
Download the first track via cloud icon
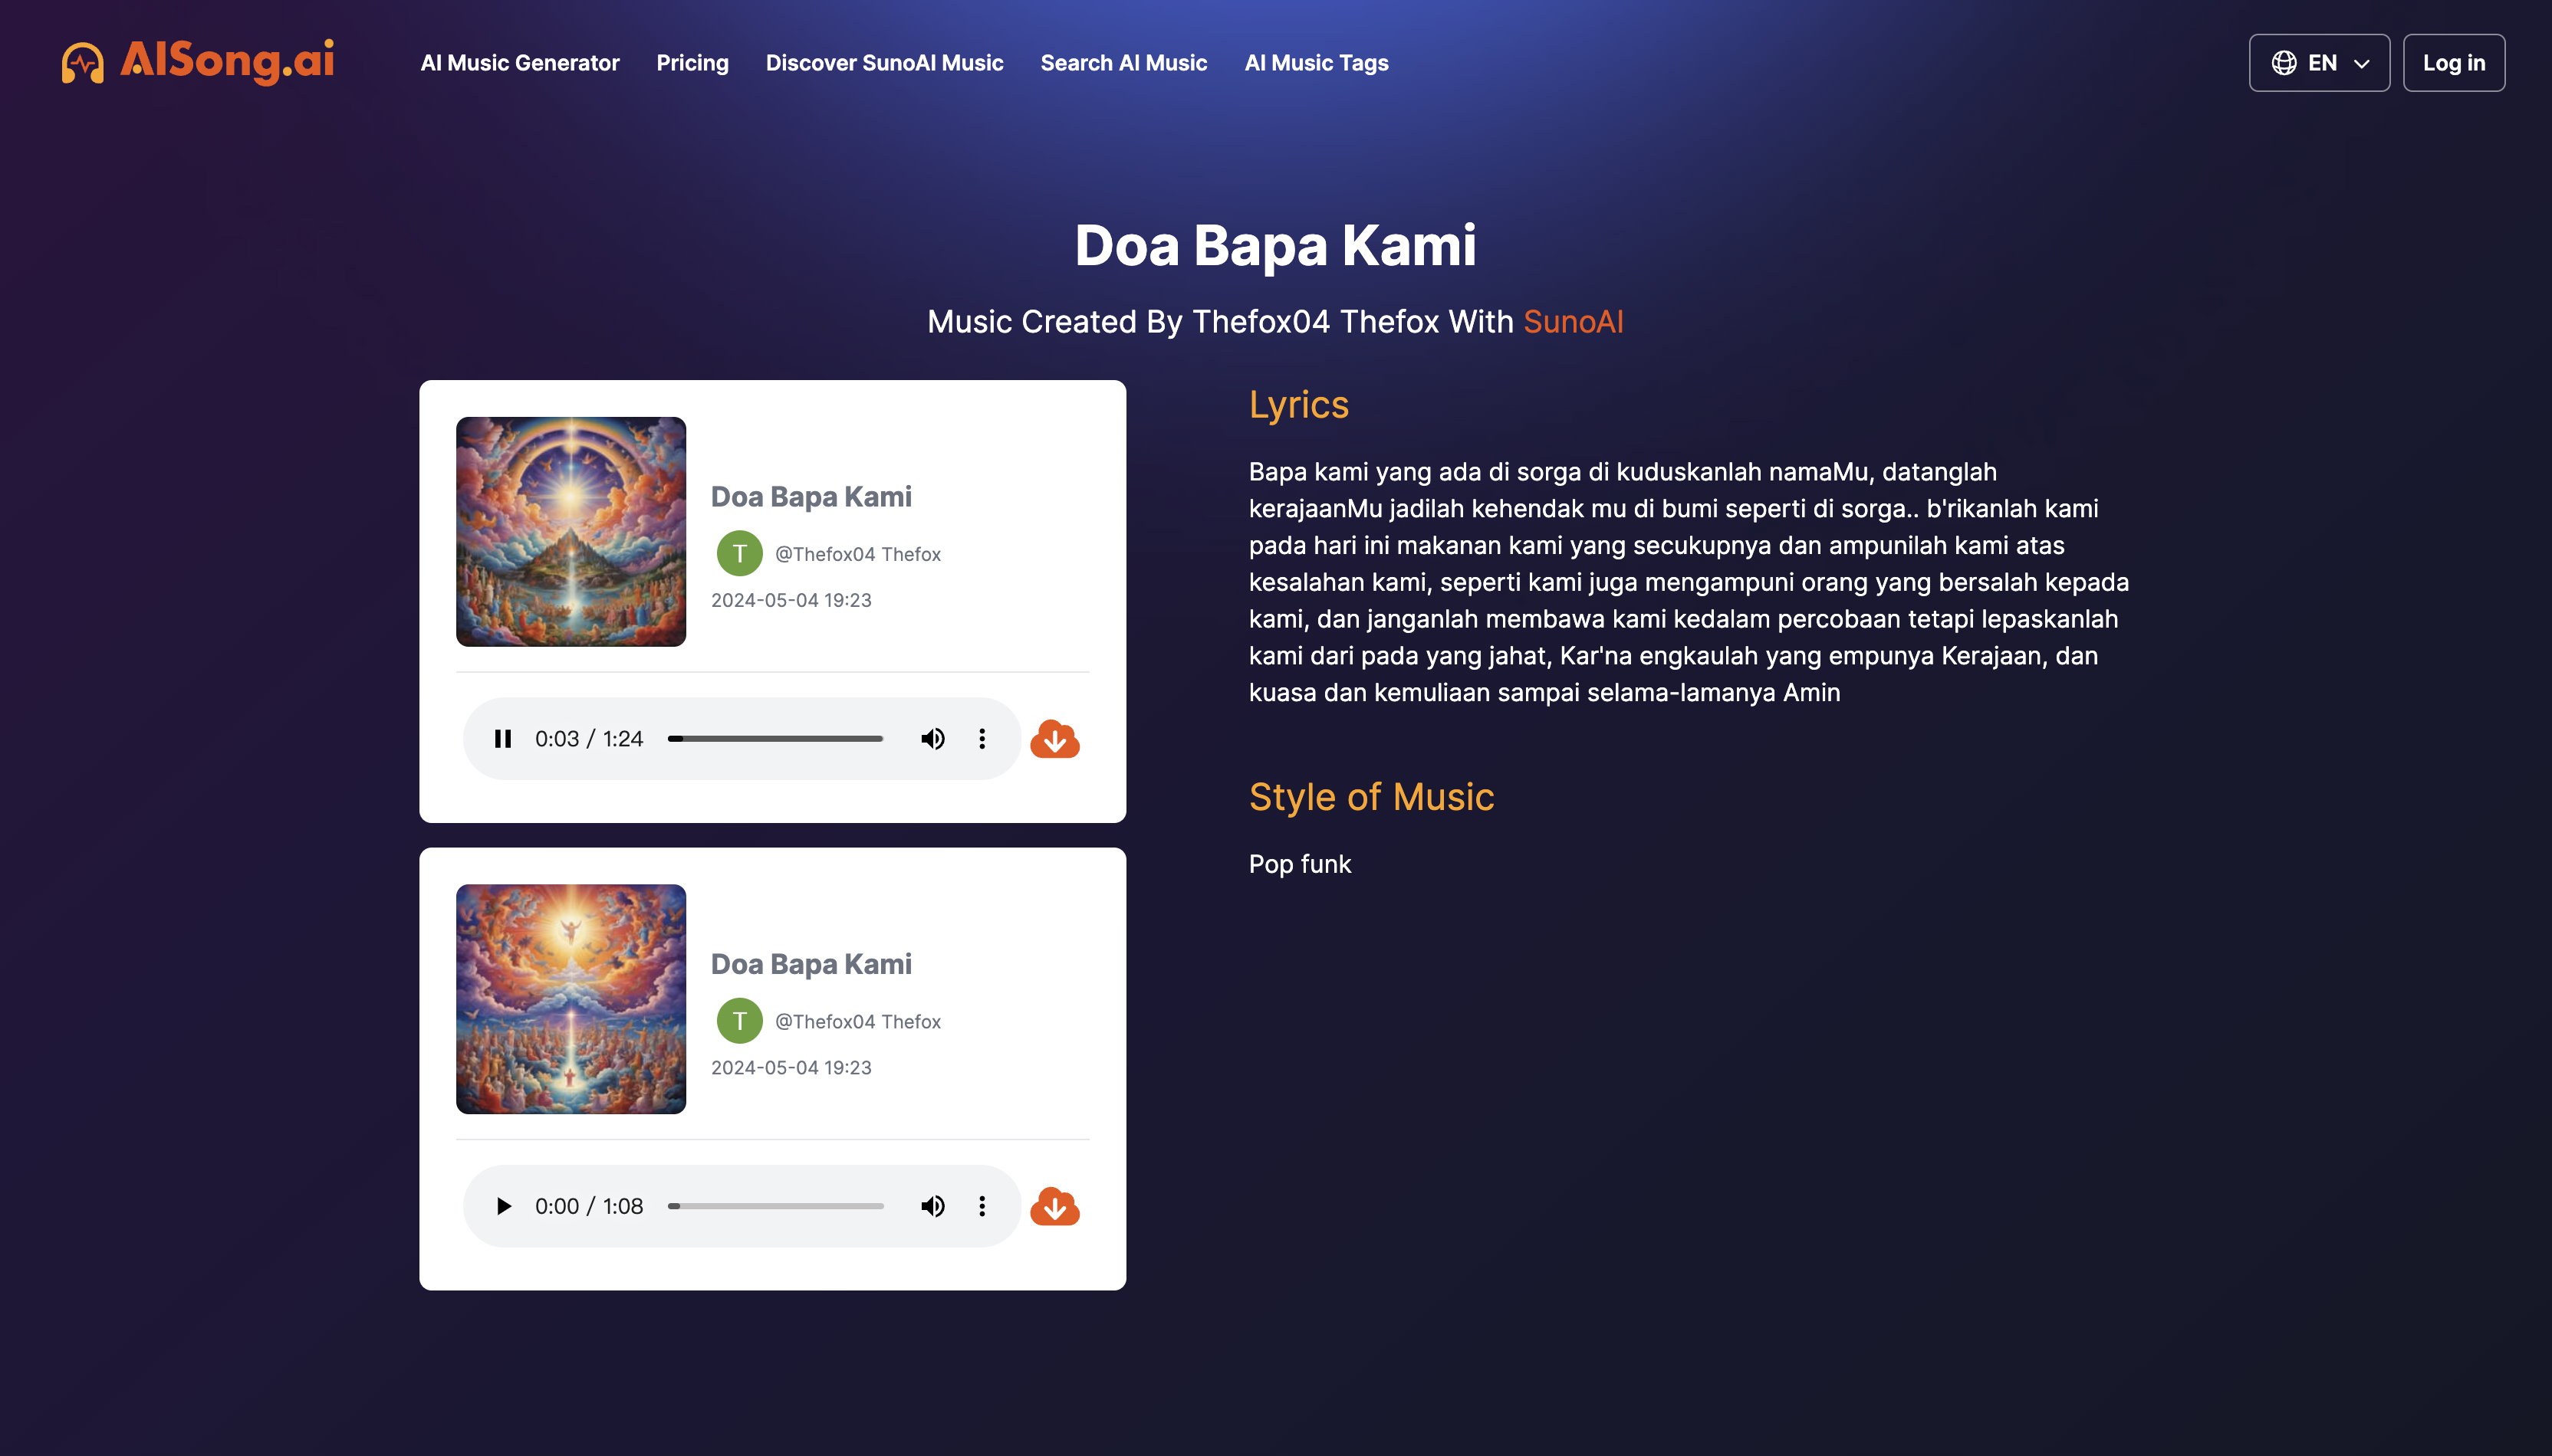(1055, 739)
